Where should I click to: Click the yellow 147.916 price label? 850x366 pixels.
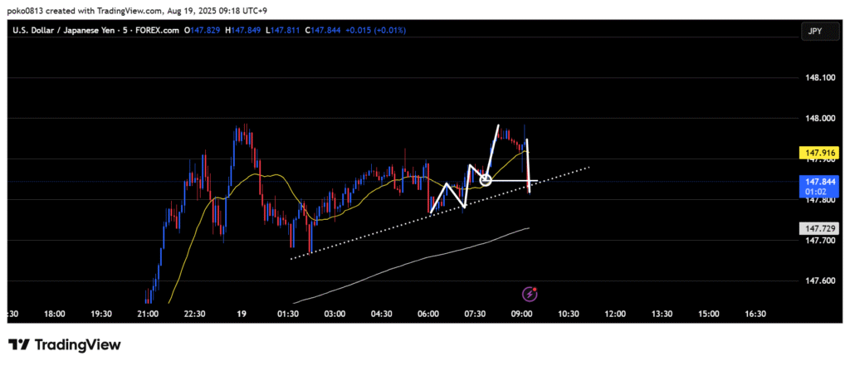813,154
